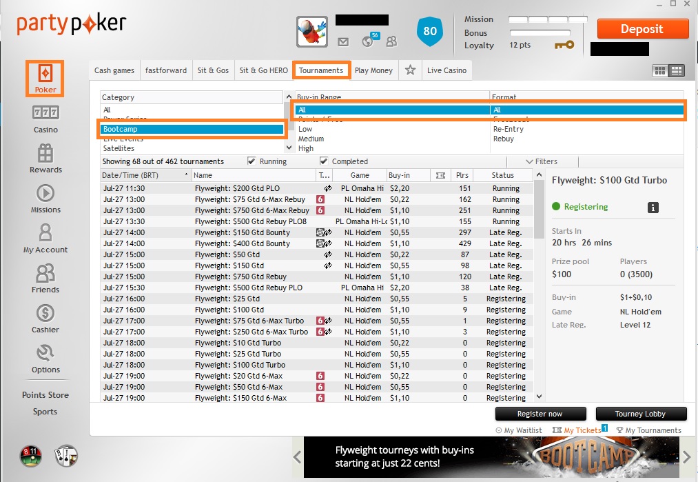Click Register now button
Viewport: 698px width, 482px height.
540,414
